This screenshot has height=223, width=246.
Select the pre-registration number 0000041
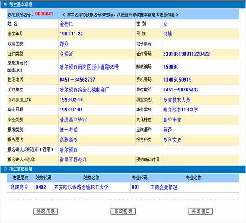(x=44, y=14)
